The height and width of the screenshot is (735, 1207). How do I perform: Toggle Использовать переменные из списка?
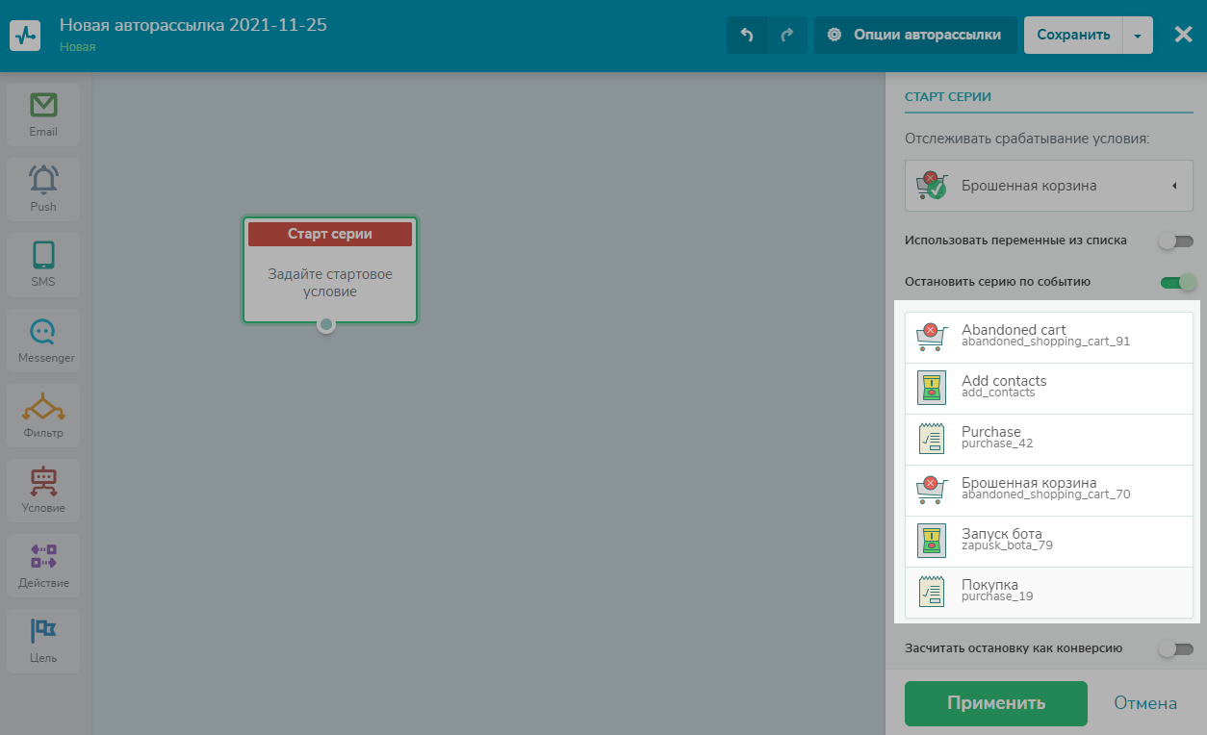1176,241
